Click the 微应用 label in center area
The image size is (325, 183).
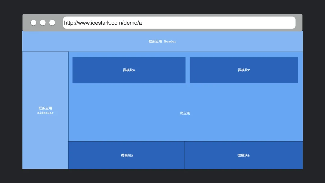[x=185, y=113]
